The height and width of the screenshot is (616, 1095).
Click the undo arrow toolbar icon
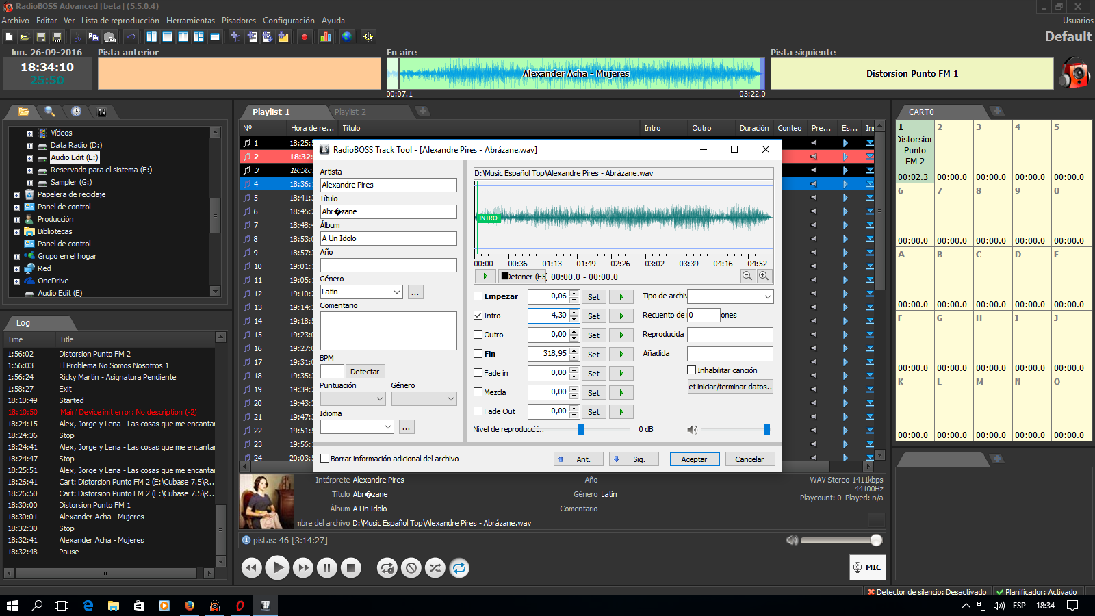[131, 37]
